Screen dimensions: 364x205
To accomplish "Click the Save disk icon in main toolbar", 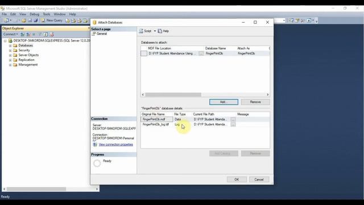I will pyautogui.click(x=30, y=20).
